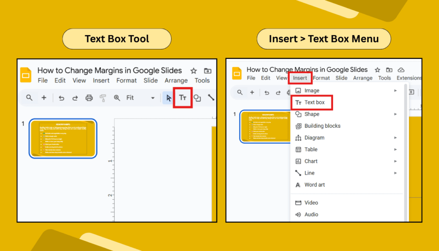The width and height of the screenshot is (439, 251).
Task: Click the Insert menu's vertical scrollbar
Action: [406, 152]
